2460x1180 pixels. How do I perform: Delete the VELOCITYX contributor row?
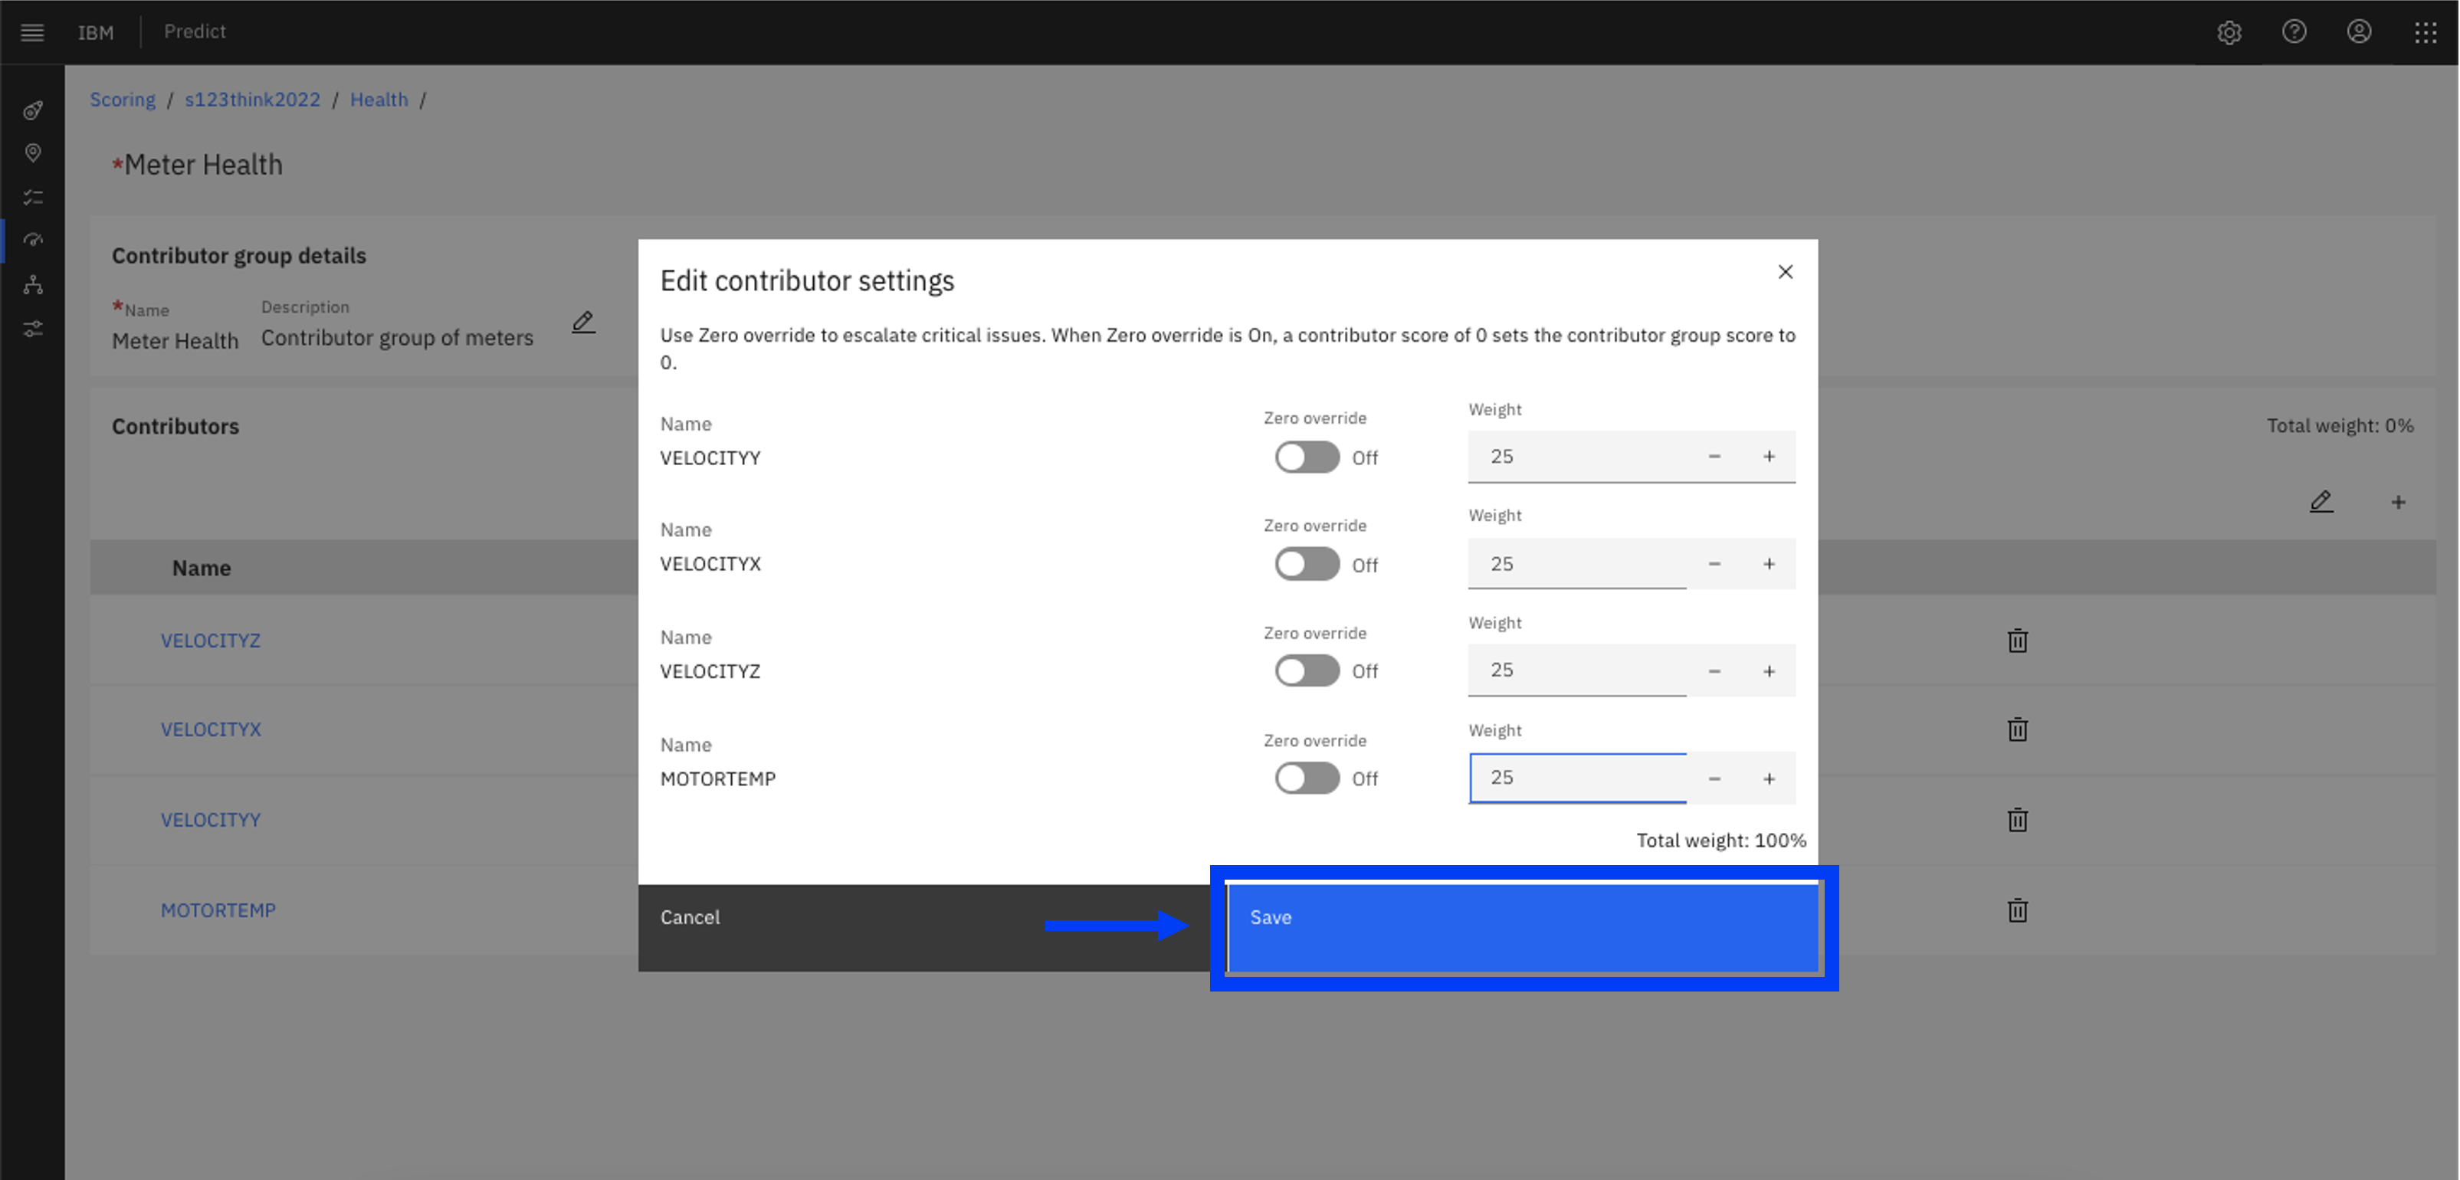point(2017,729)
